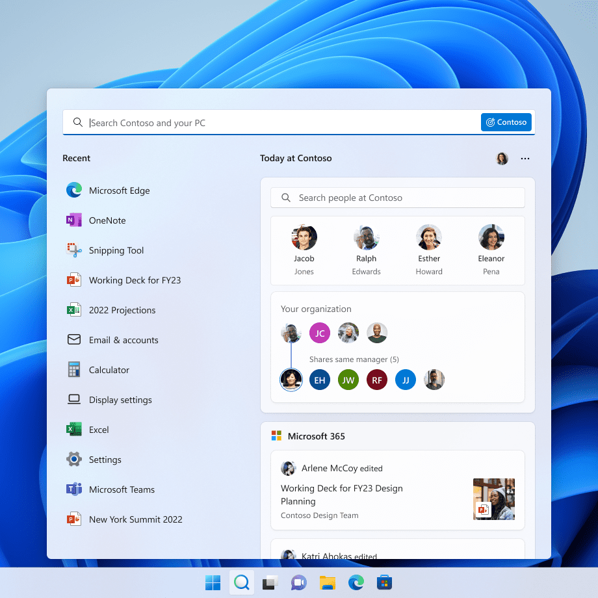
Task: Open Excel from the Recent list
Action: (99, 430)
